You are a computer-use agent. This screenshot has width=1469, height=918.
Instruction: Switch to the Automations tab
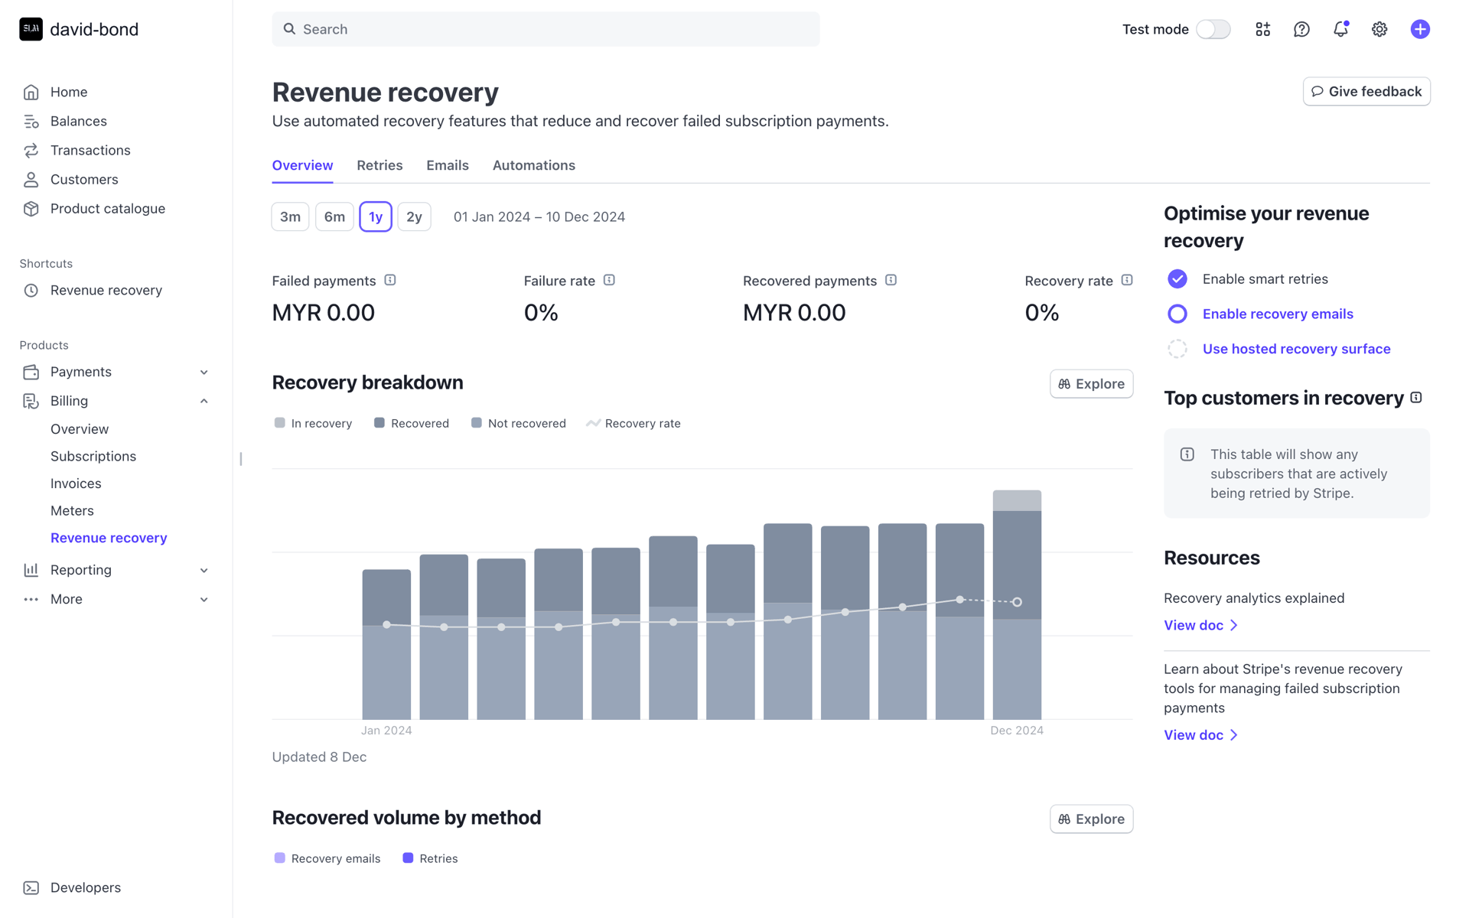[534, 165]
